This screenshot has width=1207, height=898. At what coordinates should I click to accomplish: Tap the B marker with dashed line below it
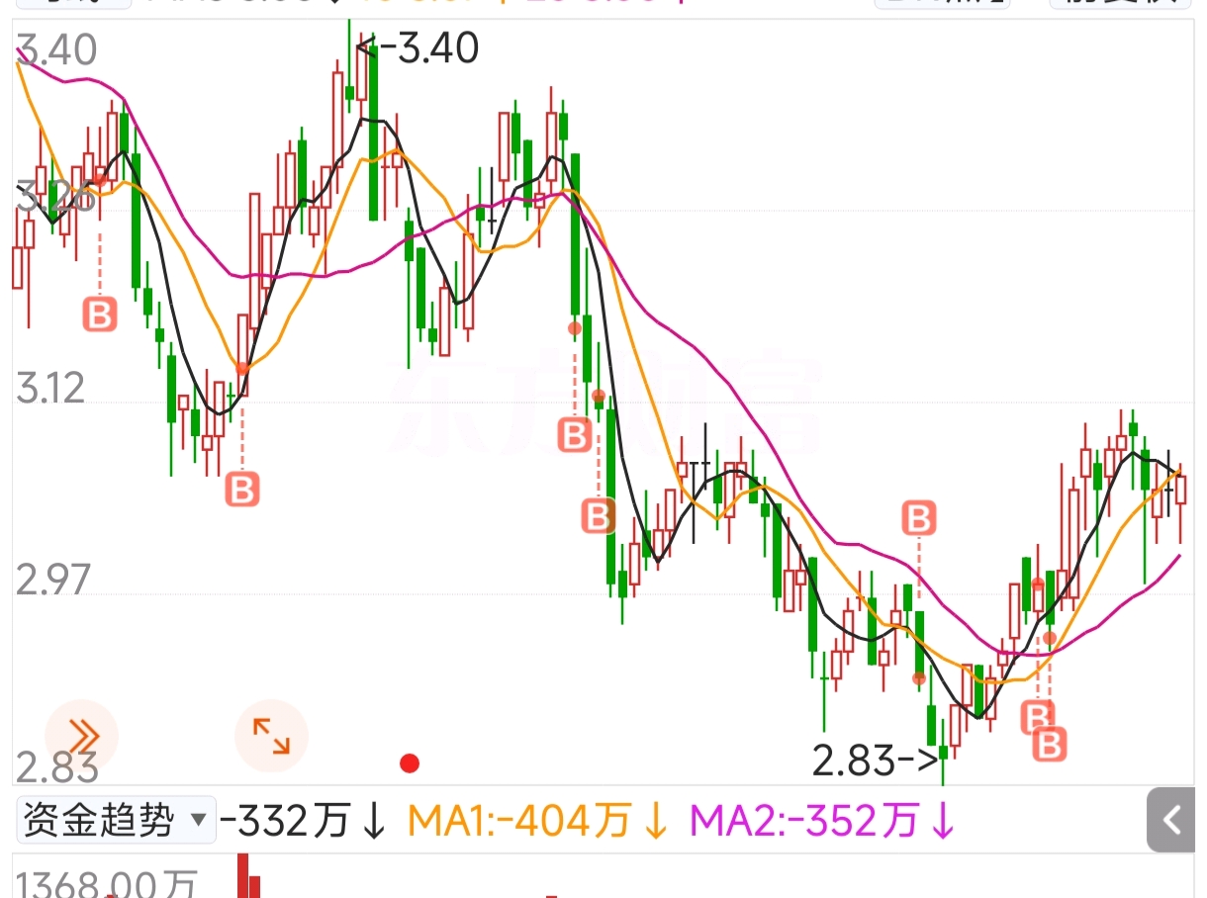919,517
